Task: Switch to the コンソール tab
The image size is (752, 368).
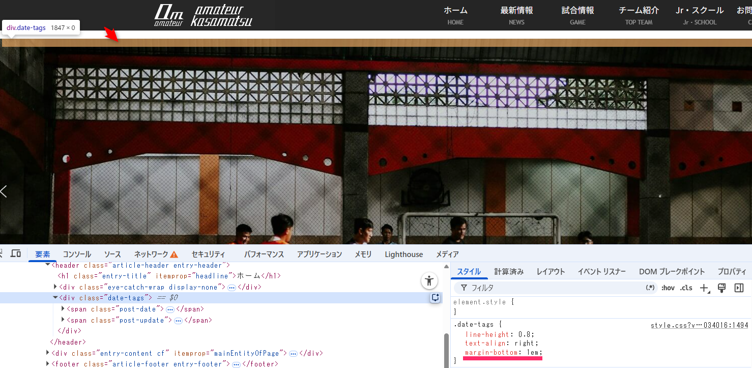Action: click(77, 254)
